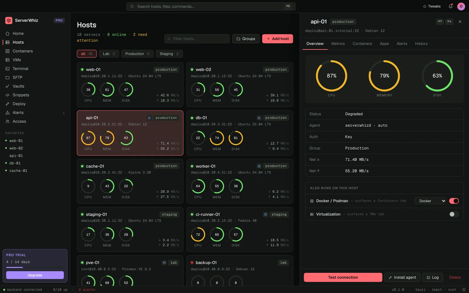Select the web-02 host card
469x293 pixels.
pyautogui.click(x=240, y=84)
